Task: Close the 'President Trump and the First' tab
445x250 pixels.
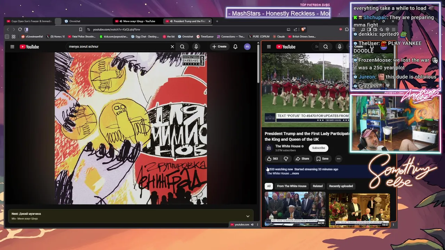Action: [209, 21]
